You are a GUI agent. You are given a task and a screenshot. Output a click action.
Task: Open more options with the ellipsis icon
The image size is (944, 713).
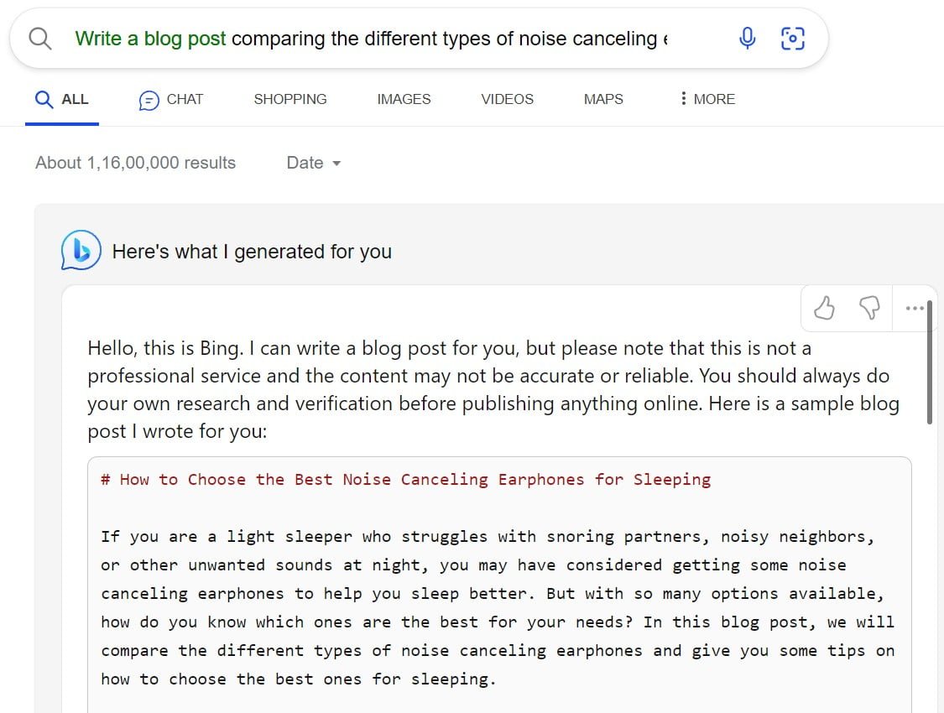[914, 308]
